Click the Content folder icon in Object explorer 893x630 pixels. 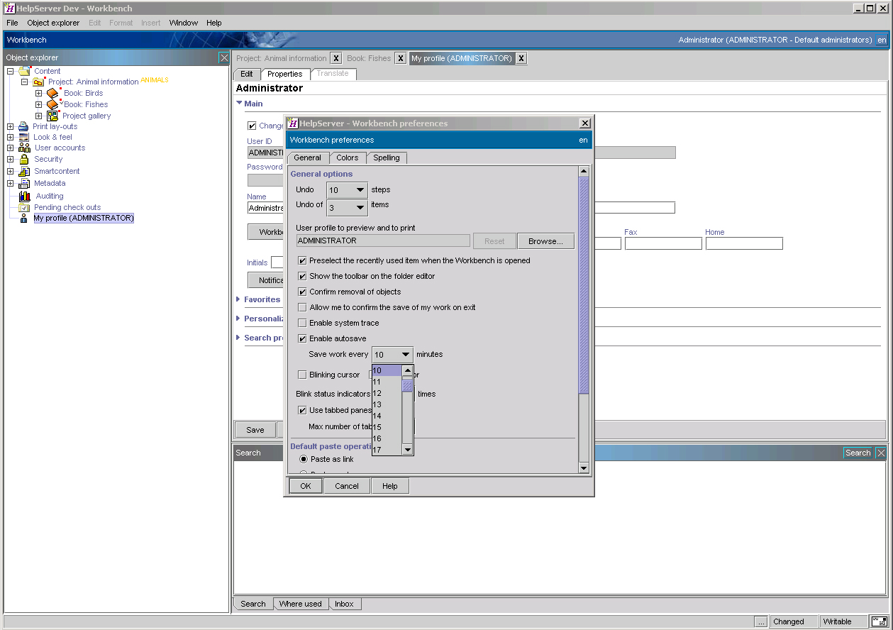pos(25,71)
